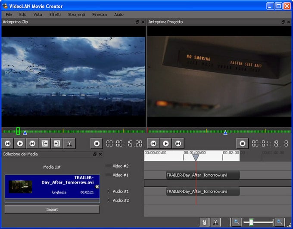293x229 pixels.
Task: Select the mouse pointer tool below the timeline
Action: click(204, 222)
